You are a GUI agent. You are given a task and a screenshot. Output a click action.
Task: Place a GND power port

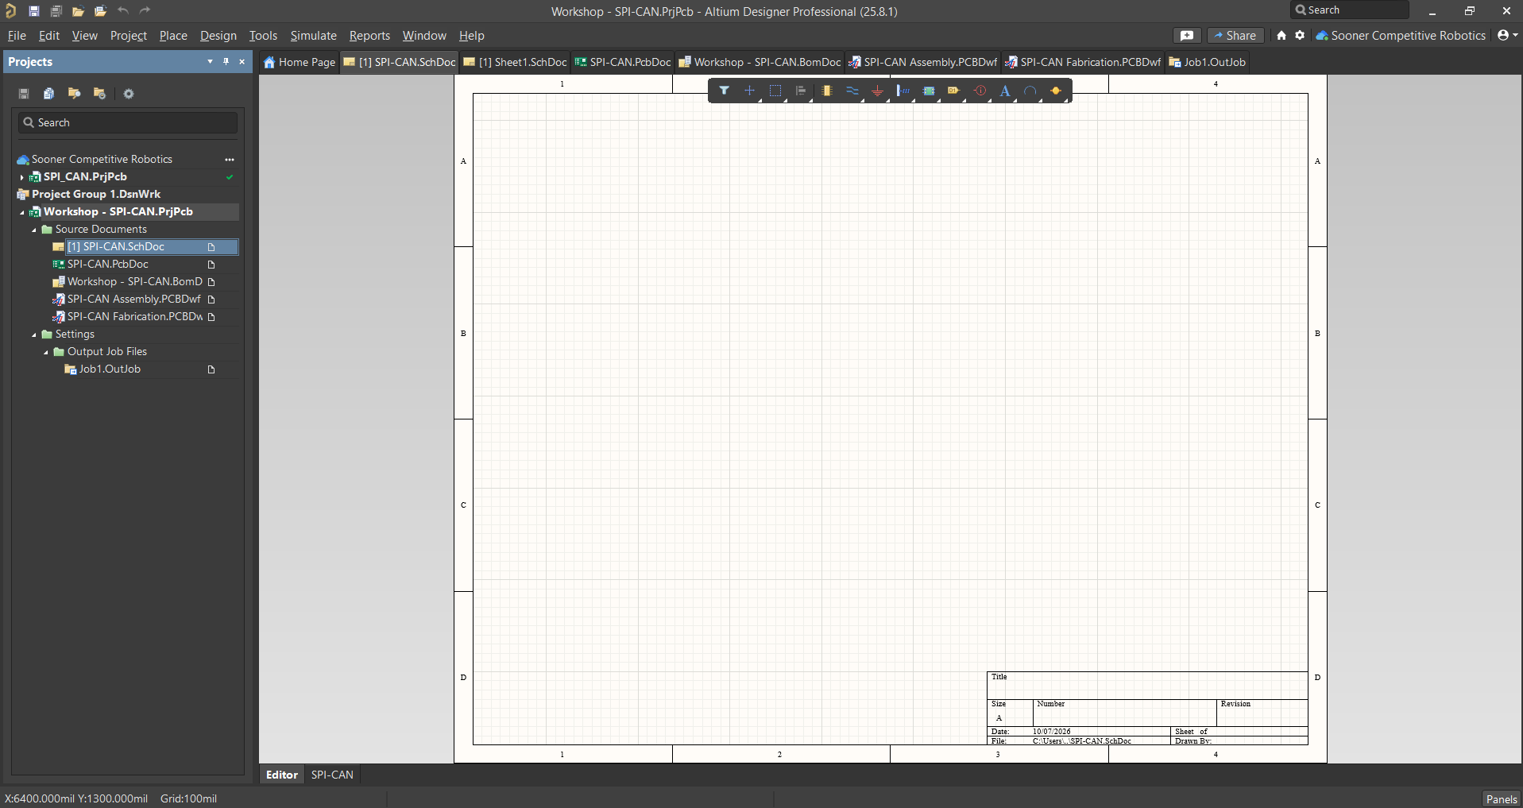click(878, 91)
